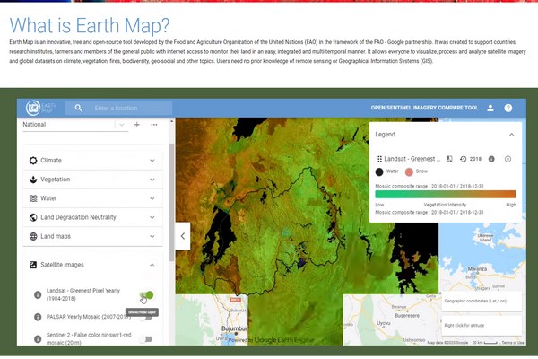Viewport: 538px width, 359px height.
Task: Open info for Landsat Greenest Pixel
Action: 38,294
